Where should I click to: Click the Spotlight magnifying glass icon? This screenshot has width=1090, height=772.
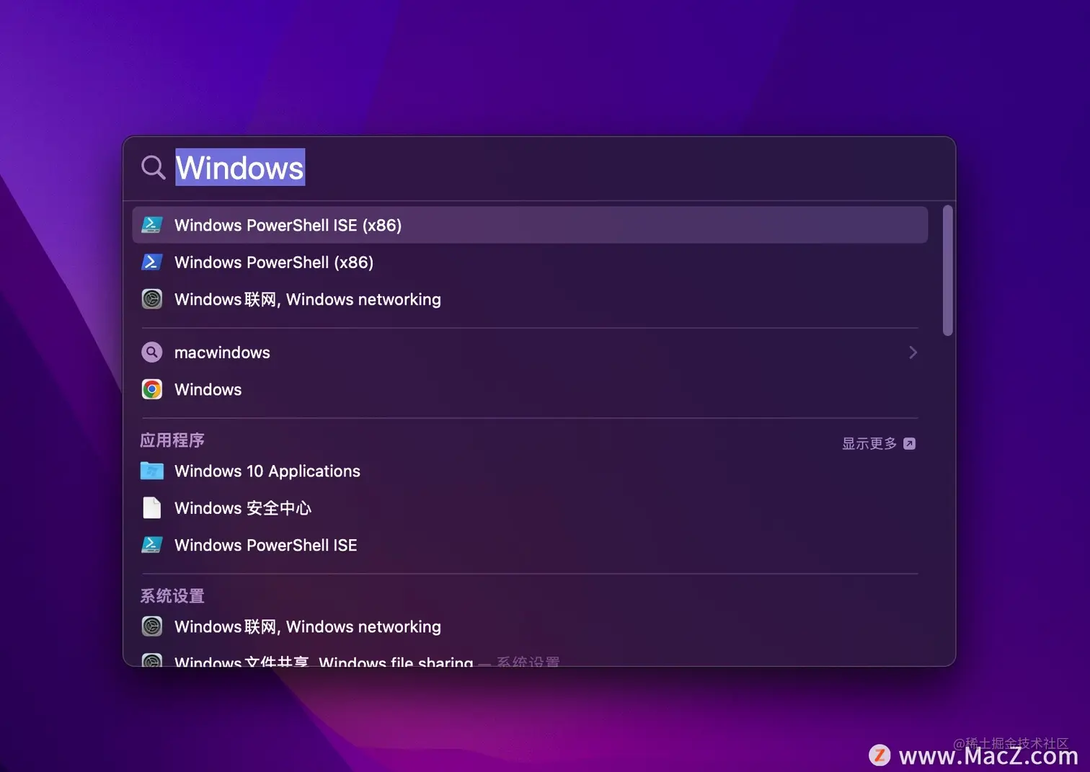point(153,167)
